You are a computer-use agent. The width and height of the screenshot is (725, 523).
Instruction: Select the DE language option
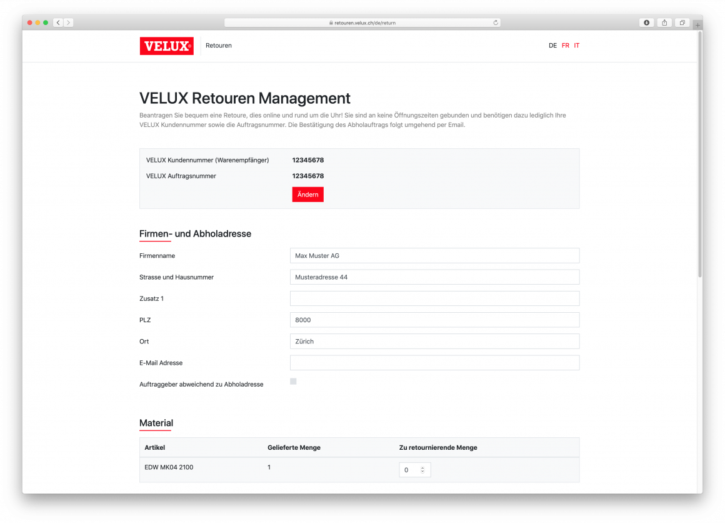point(552,46)
